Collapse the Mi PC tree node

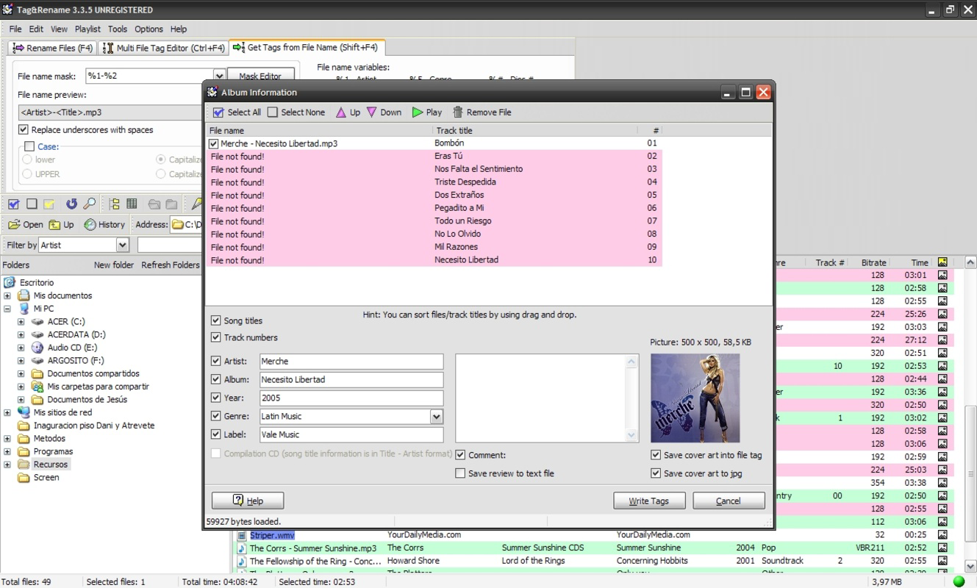7,309
